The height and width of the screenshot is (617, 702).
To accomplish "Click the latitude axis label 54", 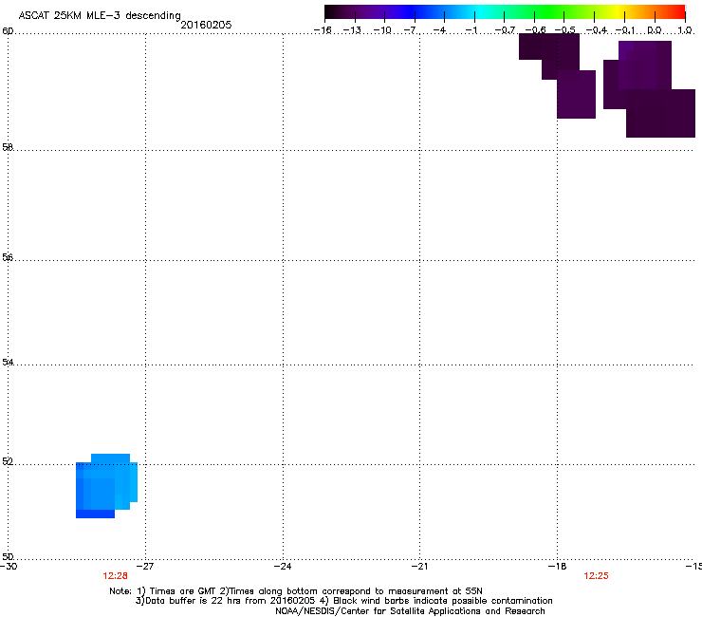I will 8,362.
